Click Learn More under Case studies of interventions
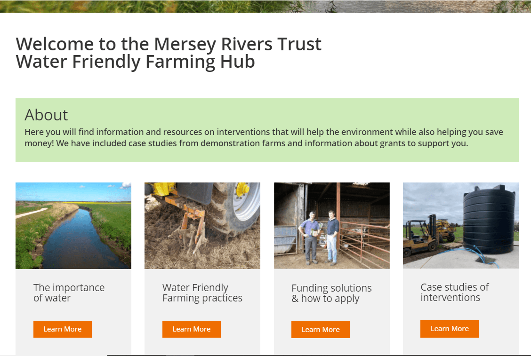 tap(450, 329)
